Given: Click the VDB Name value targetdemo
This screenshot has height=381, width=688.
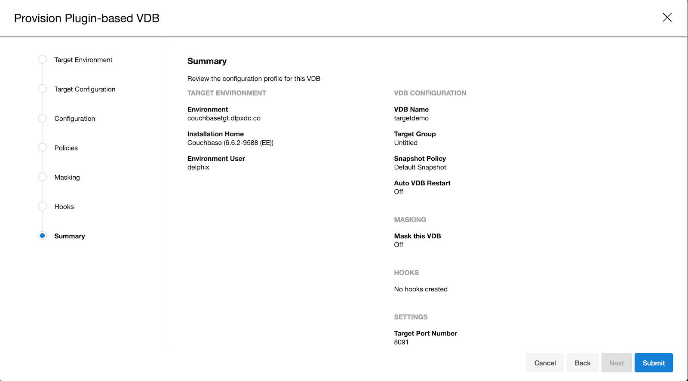Looking at the screenshot, I should (x=412, y=118).
